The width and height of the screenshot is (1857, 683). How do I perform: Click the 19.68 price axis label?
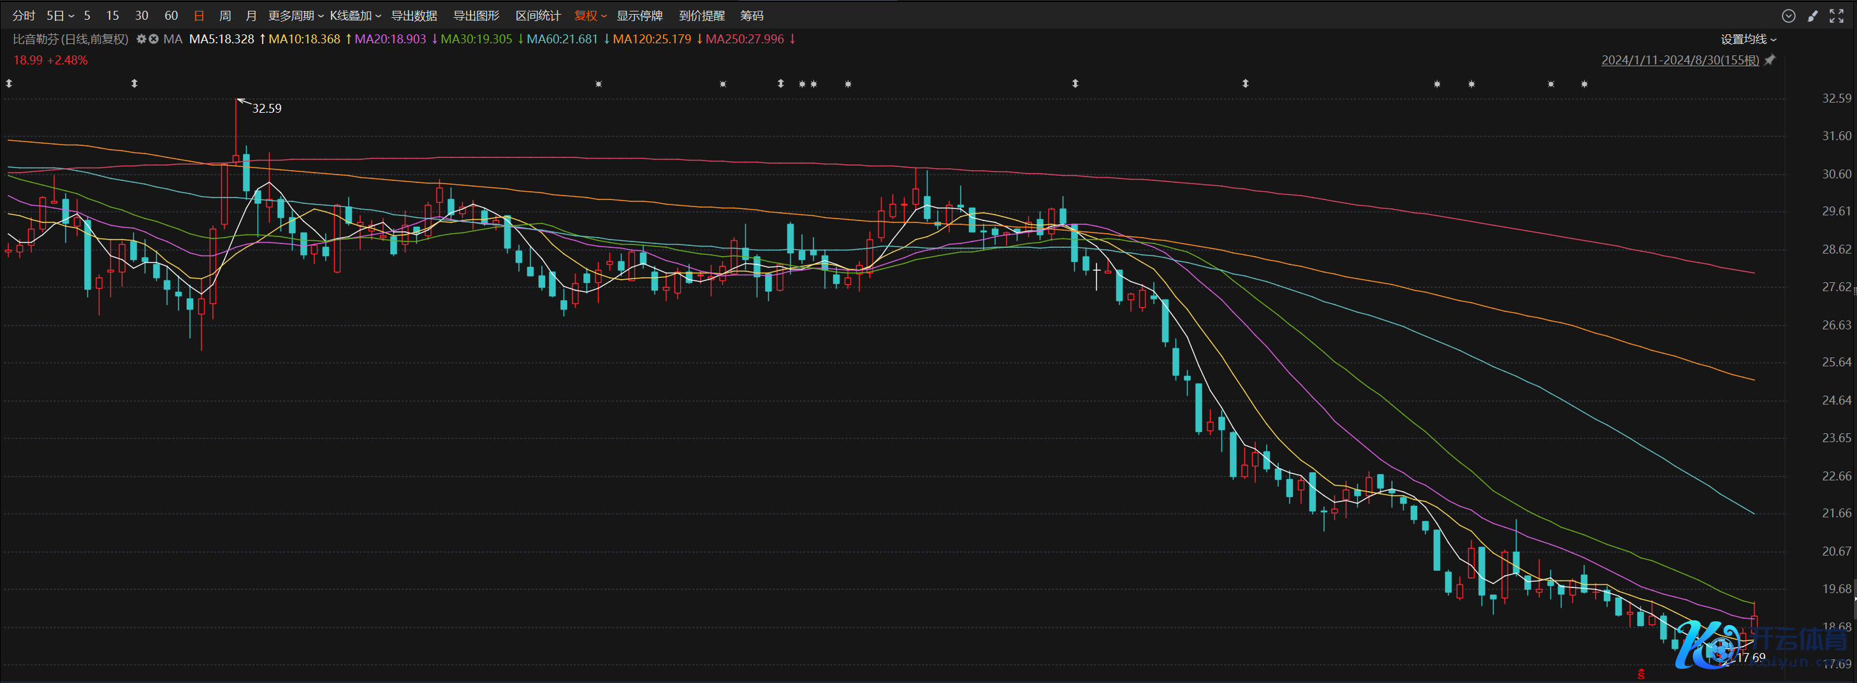(x=1836, y=589)
